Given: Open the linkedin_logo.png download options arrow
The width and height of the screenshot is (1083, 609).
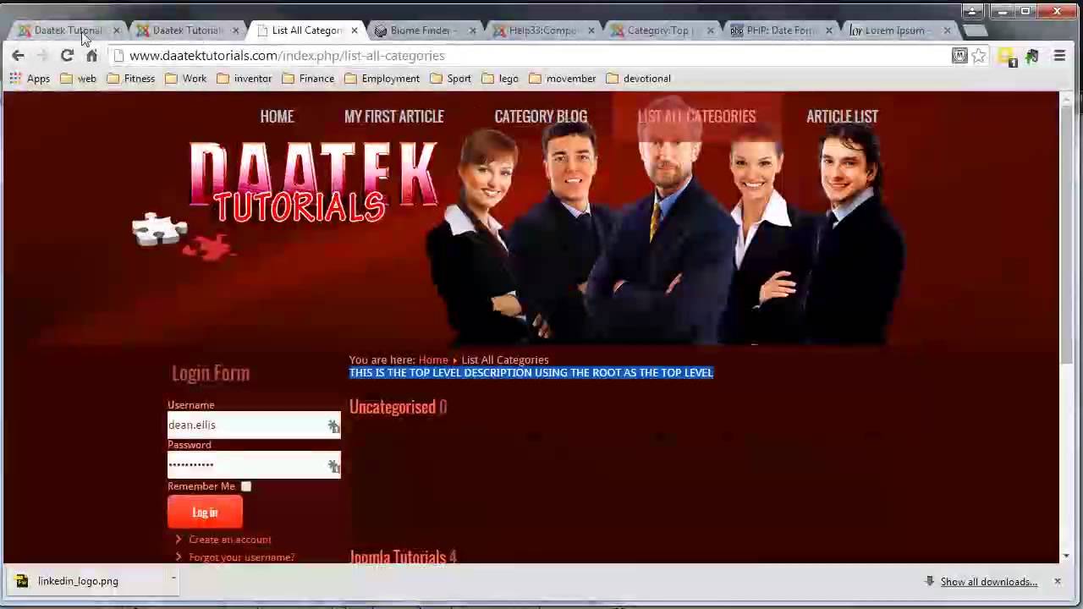Looking at the screenshot, I should (173, 579).
